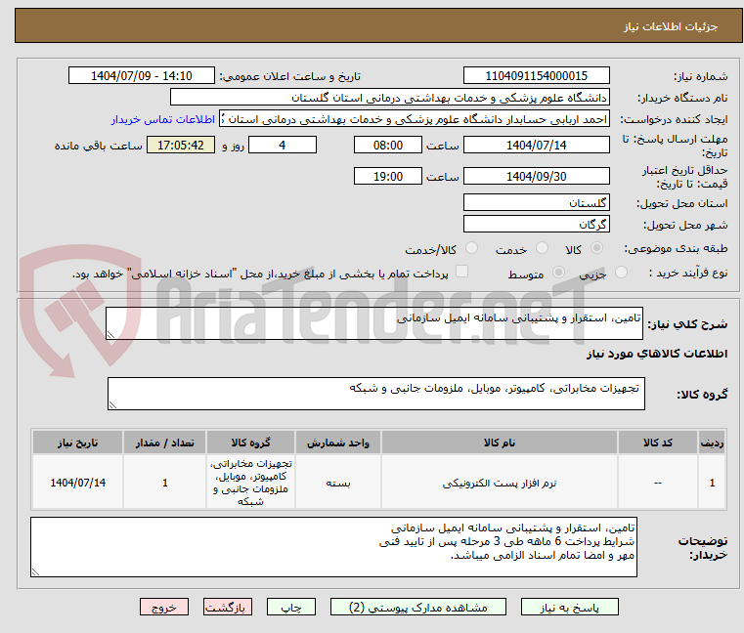This screenshot has height=633, width=744.
Task: Select the کالا radio button
Action: click(597, 248)
